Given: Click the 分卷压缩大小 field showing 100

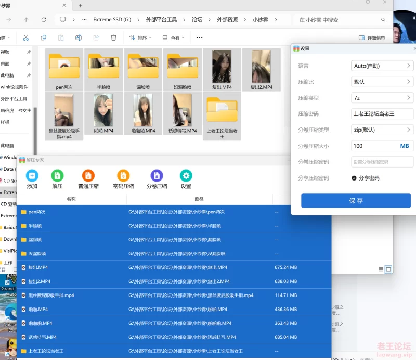Looking at the screenshot, I should [x=374, y=146].
